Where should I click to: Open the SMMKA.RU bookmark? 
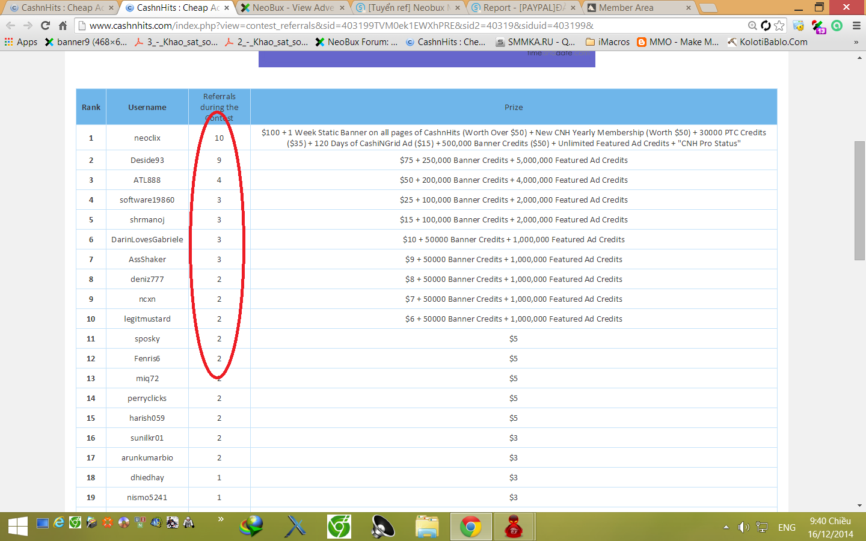click(536, 42)
